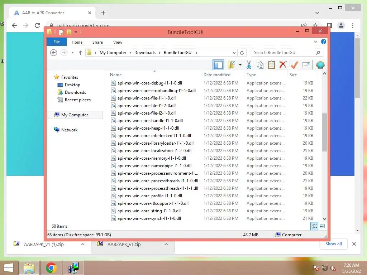The width and height of the screenshot is (367, 275).
Task: Click the Chrome Reload page icon
Action: point(37,25)
